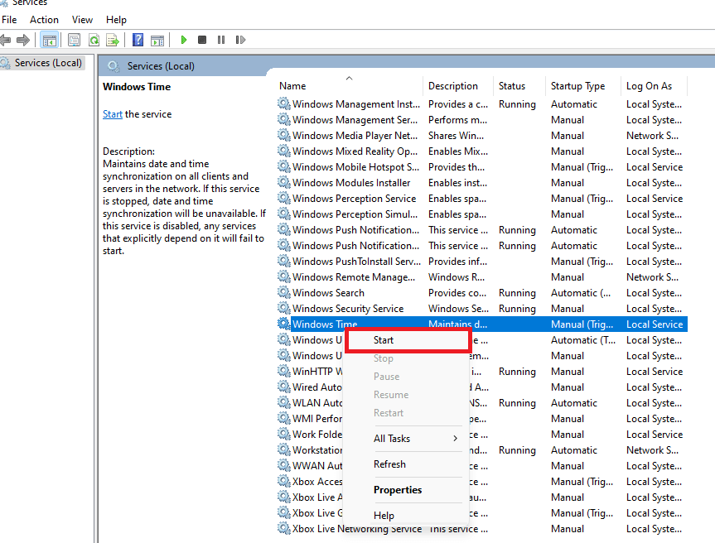Select the Windows Search service row

point(328,293)
